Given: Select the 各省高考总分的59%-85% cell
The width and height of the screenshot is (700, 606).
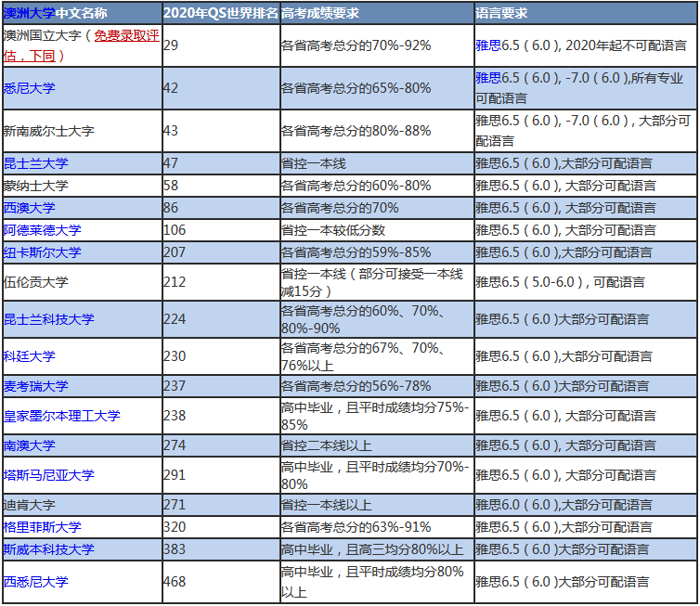Looking at the screenshot, I should pos(377,252).
